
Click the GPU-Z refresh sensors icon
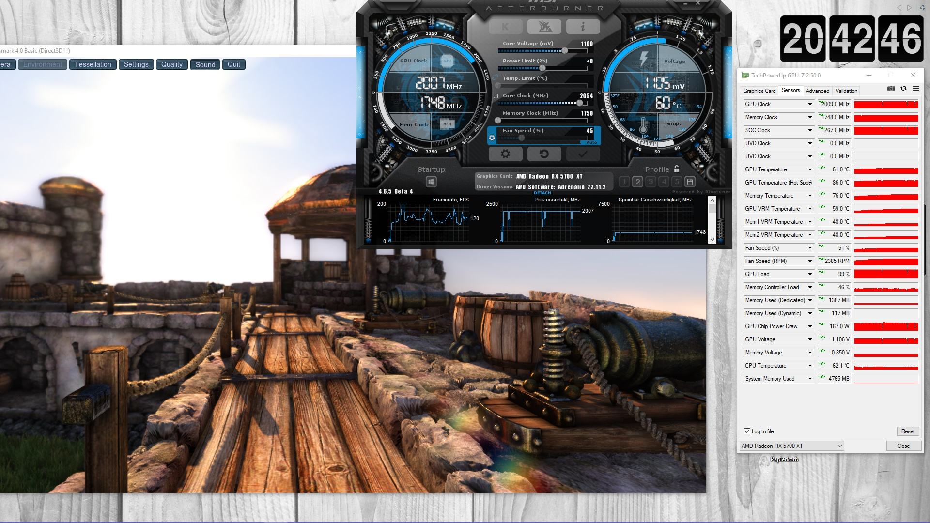click(x=903, y=88)
